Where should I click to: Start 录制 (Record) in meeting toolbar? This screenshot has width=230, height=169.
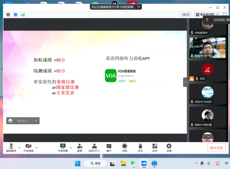[124, 147]
